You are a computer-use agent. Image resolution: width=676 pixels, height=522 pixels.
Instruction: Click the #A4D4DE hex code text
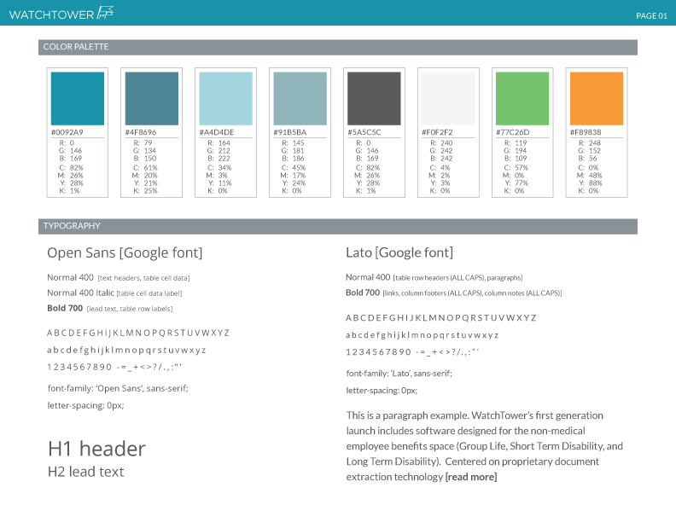point(217,132)
